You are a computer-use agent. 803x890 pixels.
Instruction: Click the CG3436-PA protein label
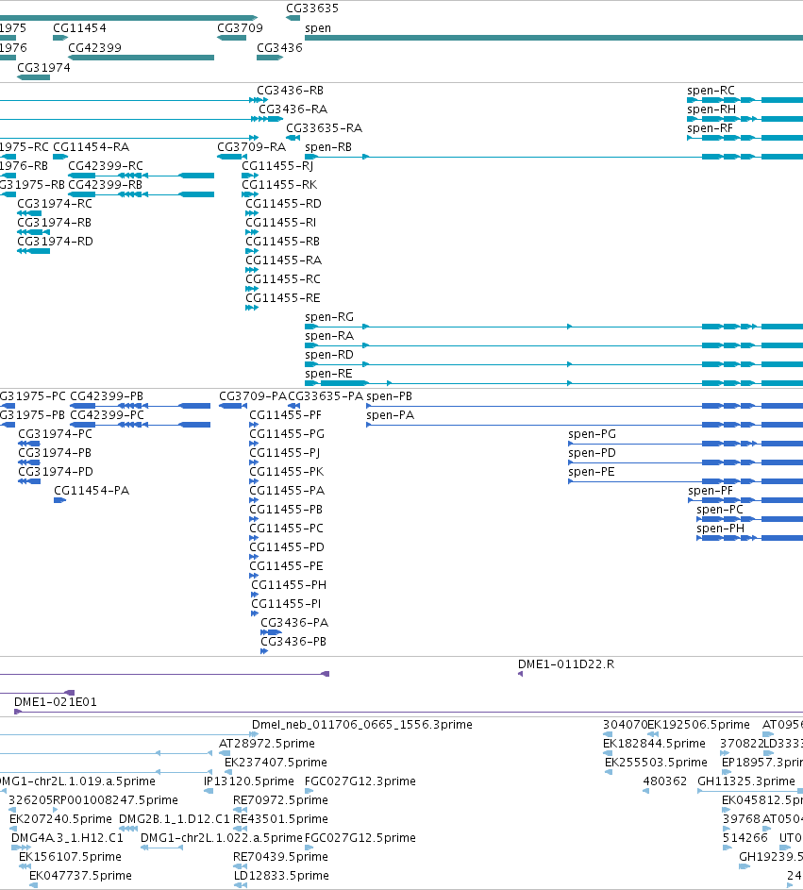pyautogui.click(x=294, y=623)
